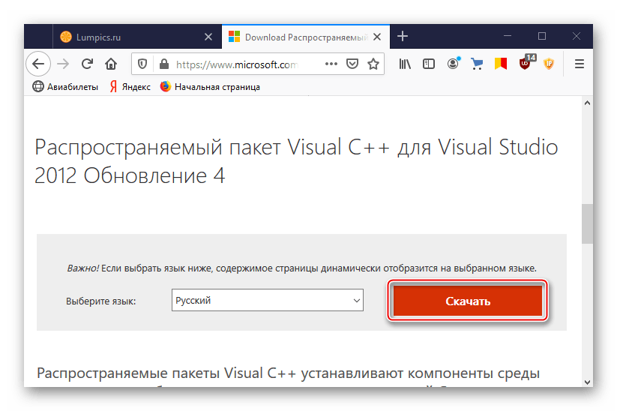Click the site security padlock icon

[164, 64]
